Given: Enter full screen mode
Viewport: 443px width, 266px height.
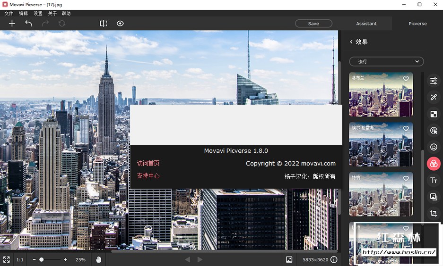Looking at the screenshot, I should 6,259.
